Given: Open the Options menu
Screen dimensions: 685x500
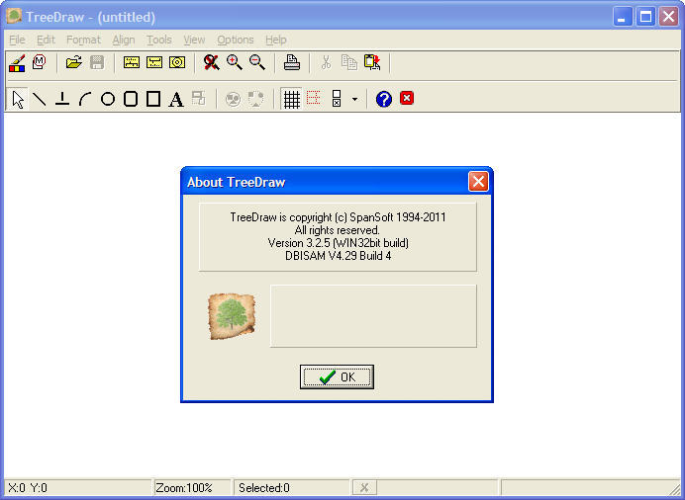Looking at the screenshot, I should point(236,40).
